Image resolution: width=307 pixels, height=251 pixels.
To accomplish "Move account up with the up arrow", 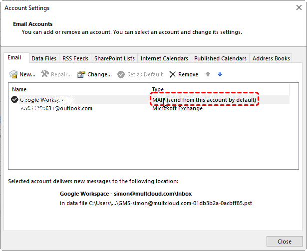I will point(208,74).
